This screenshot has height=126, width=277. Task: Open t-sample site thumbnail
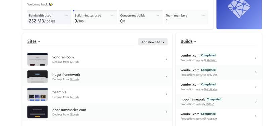click(x=38, y=94)
